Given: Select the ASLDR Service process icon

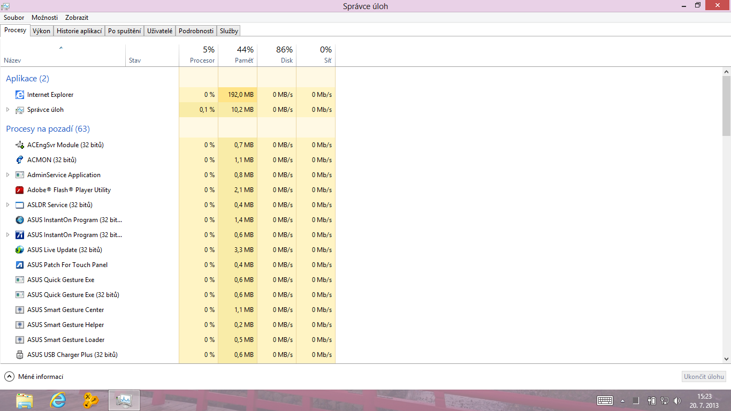Looking at the screenshot, I should coord(20,205).
